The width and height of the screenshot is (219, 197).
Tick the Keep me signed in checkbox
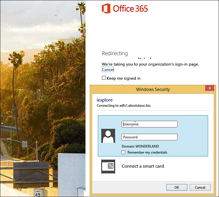[x=104, y=78]
